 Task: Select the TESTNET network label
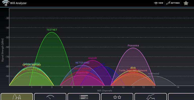(x=52, y=30)
